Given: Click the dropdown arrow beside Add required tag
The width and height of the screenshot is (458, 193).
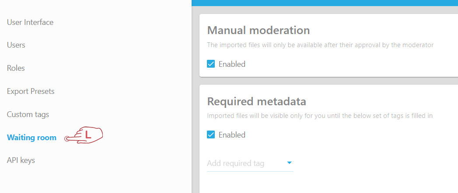Looking at the screenshot, I should click(x=289, y=163).
